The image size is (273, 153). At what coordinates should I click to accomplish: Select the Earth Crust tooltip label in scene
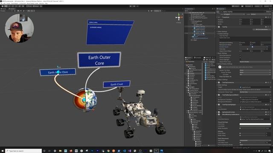coord(116,84)
